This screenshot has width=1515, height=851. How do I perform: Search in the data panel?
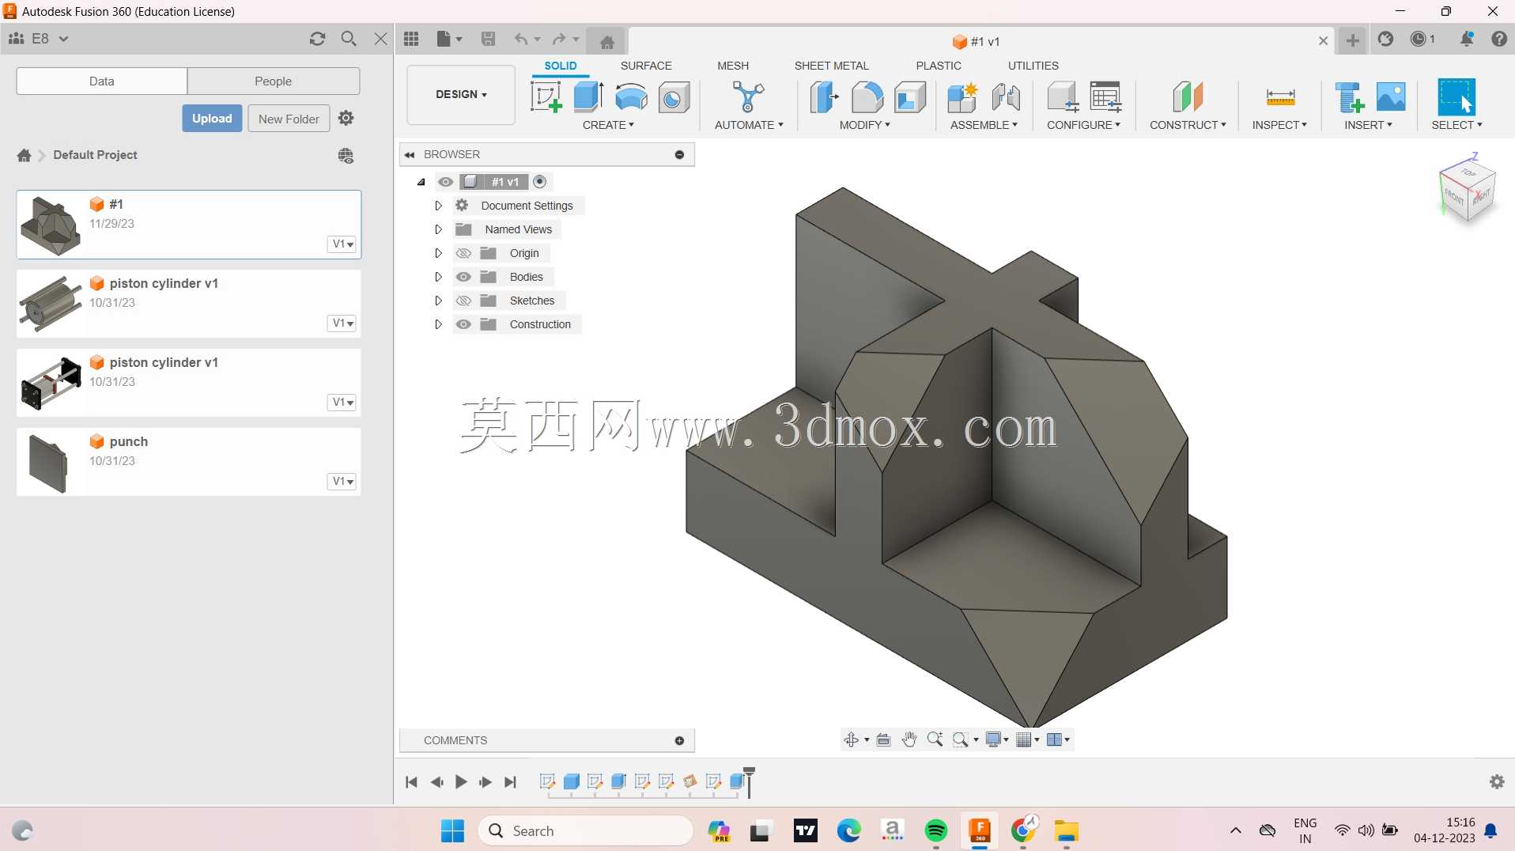pos(349,39)
